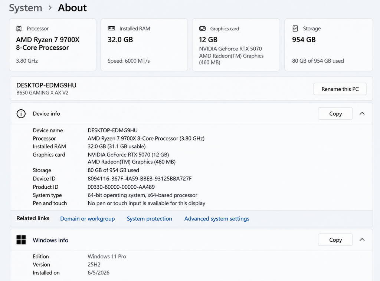The height and width of the screenshot is (281, 380).
Task: Select the Pen and touch label
Action: pos(50,203)
